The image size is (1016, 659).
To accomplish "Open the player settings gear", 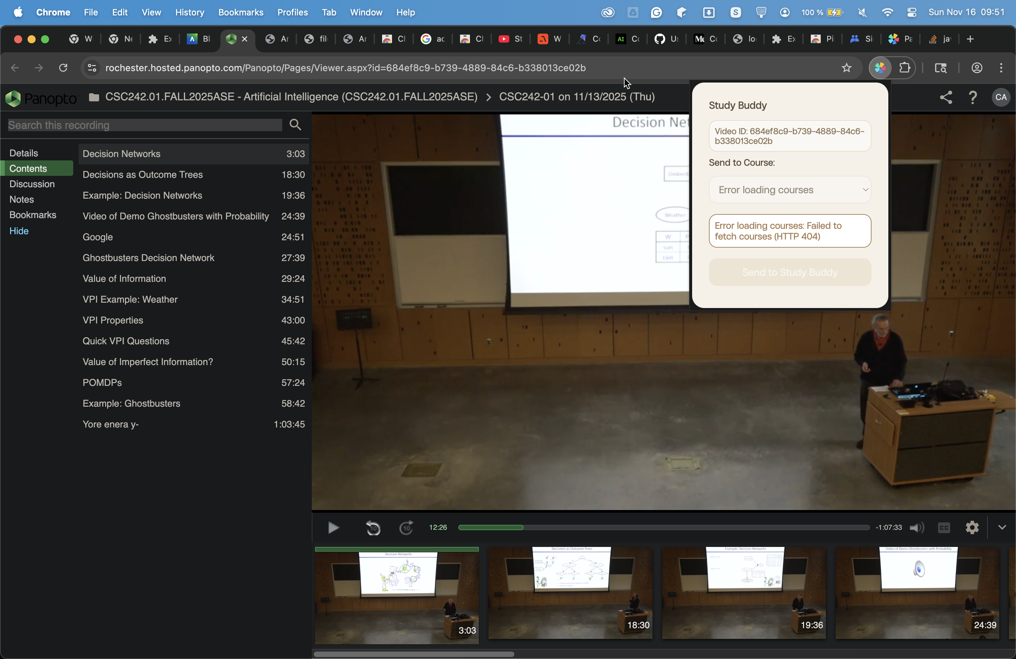I will click(x=972, y=528).
